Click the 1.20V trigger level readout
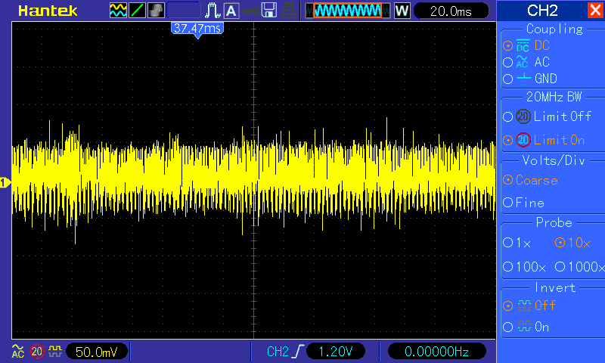The image size is (605, 363). coord(336,352)
